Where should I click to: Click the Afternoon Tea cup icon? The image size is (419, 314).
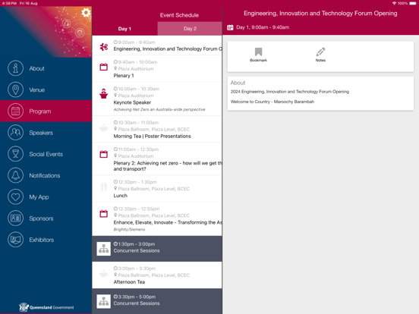pos(104,273)
